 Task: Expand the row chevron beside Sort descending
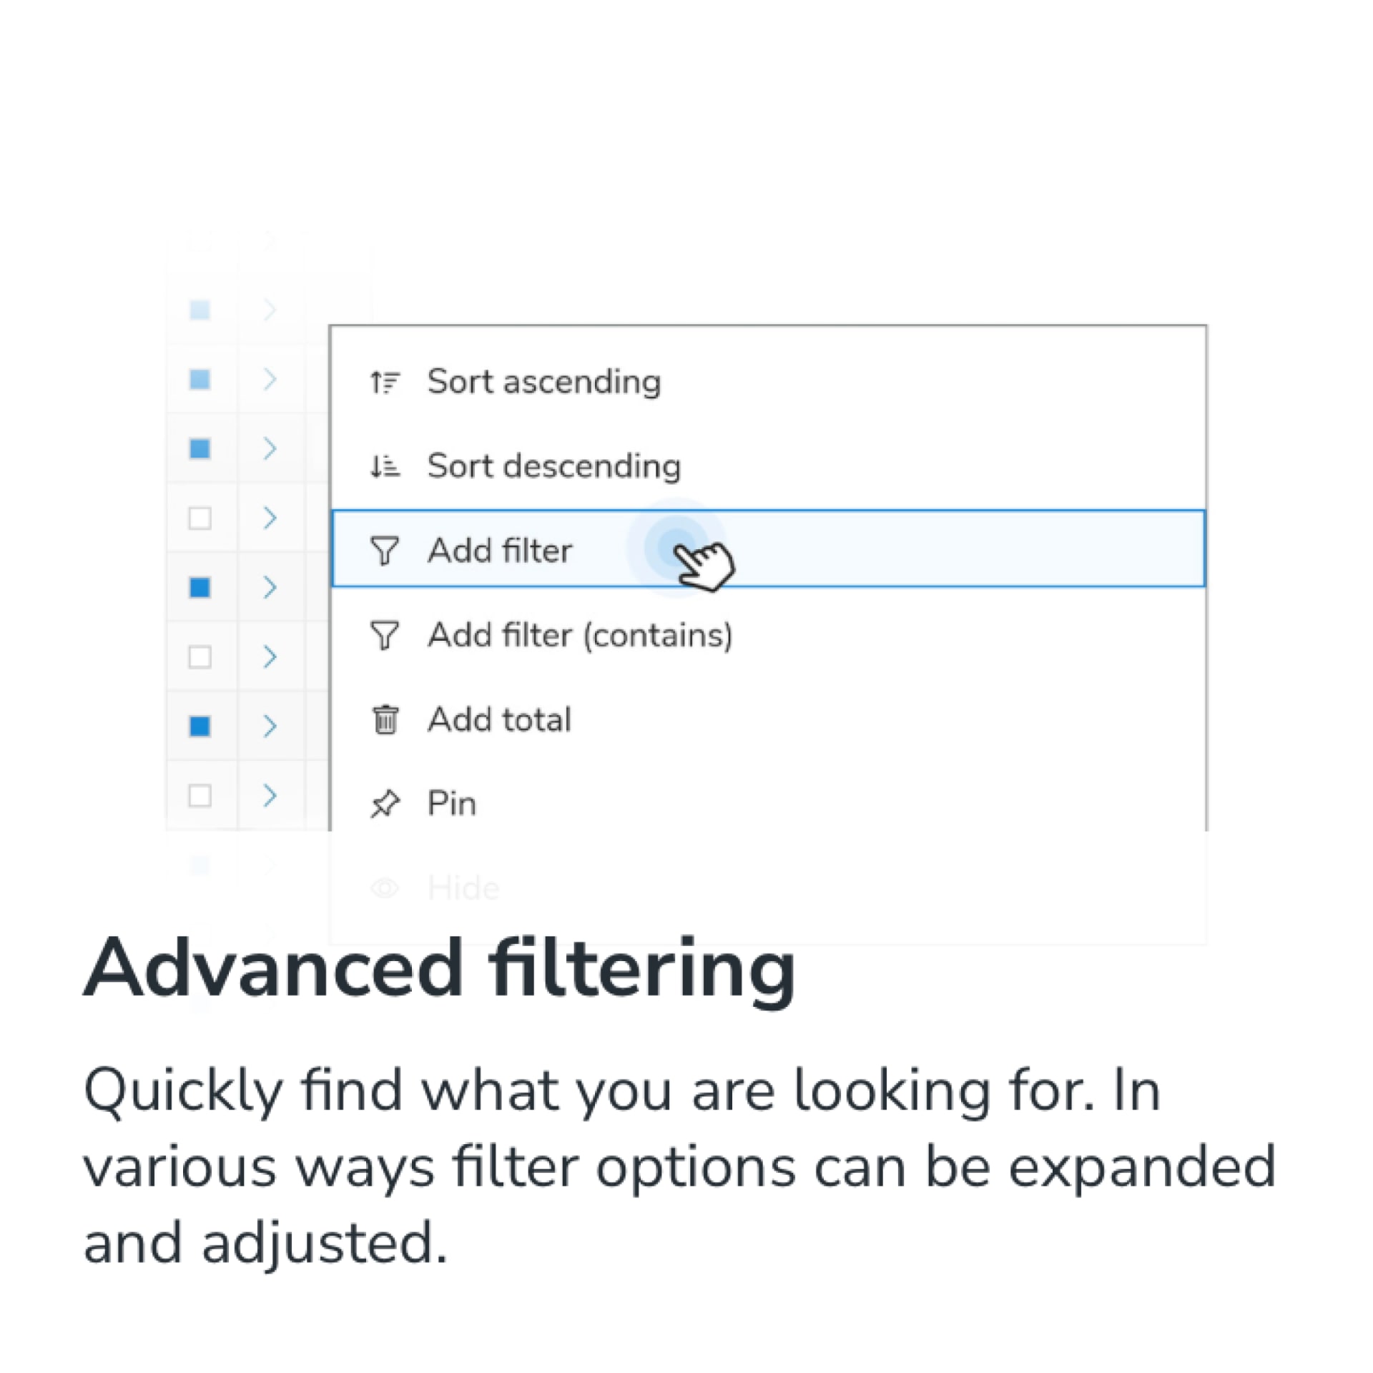point(270,448)
